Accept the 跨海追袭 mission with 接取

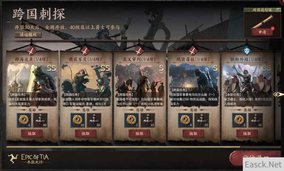pyautogui.click(x=32, y=133)
